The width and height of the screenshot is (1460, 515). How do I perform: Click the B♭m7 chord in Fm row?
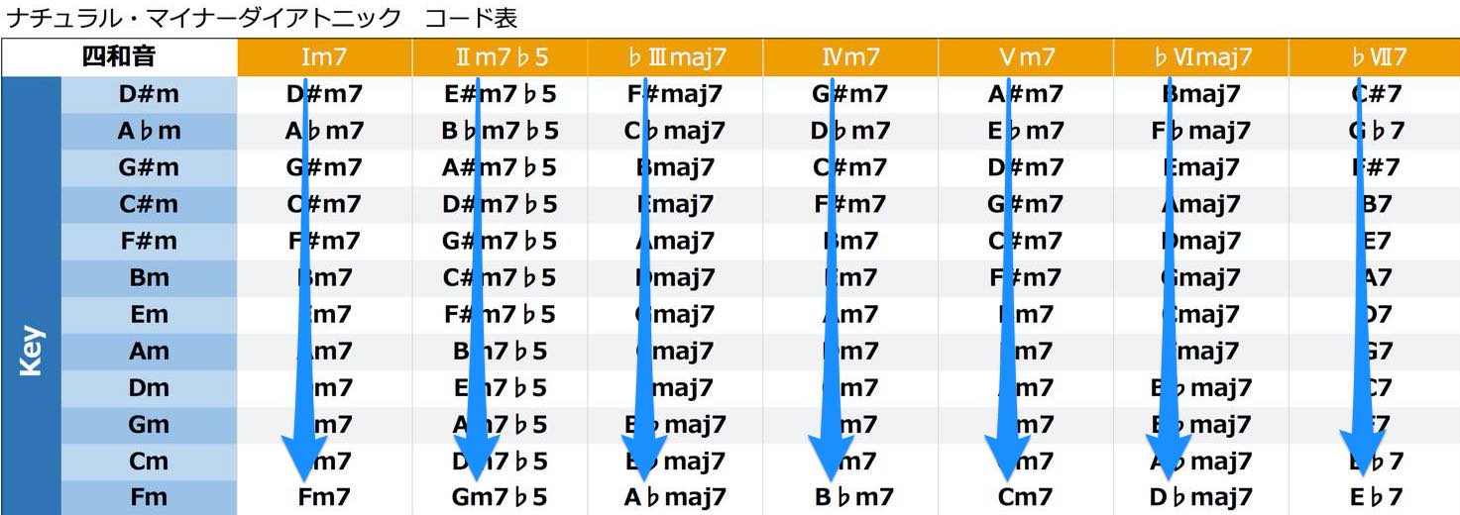click(850, 497)
